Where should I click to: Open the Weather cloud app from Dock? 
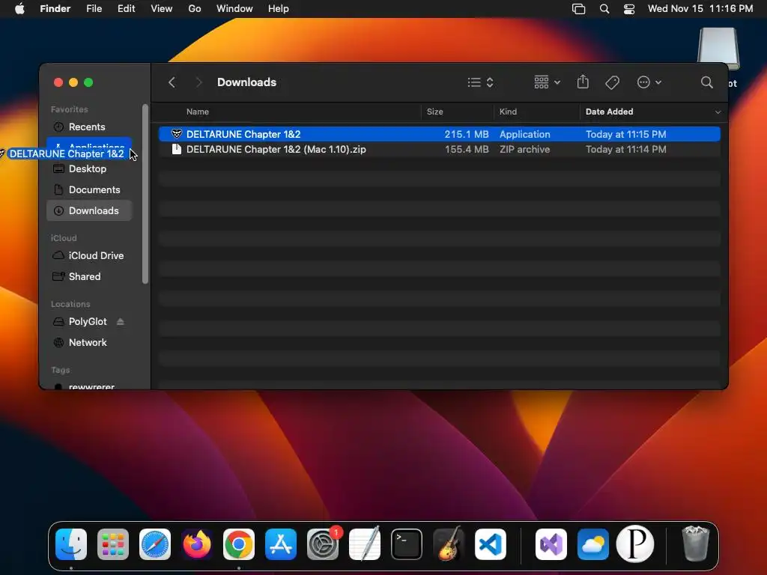tap(593, 544)
